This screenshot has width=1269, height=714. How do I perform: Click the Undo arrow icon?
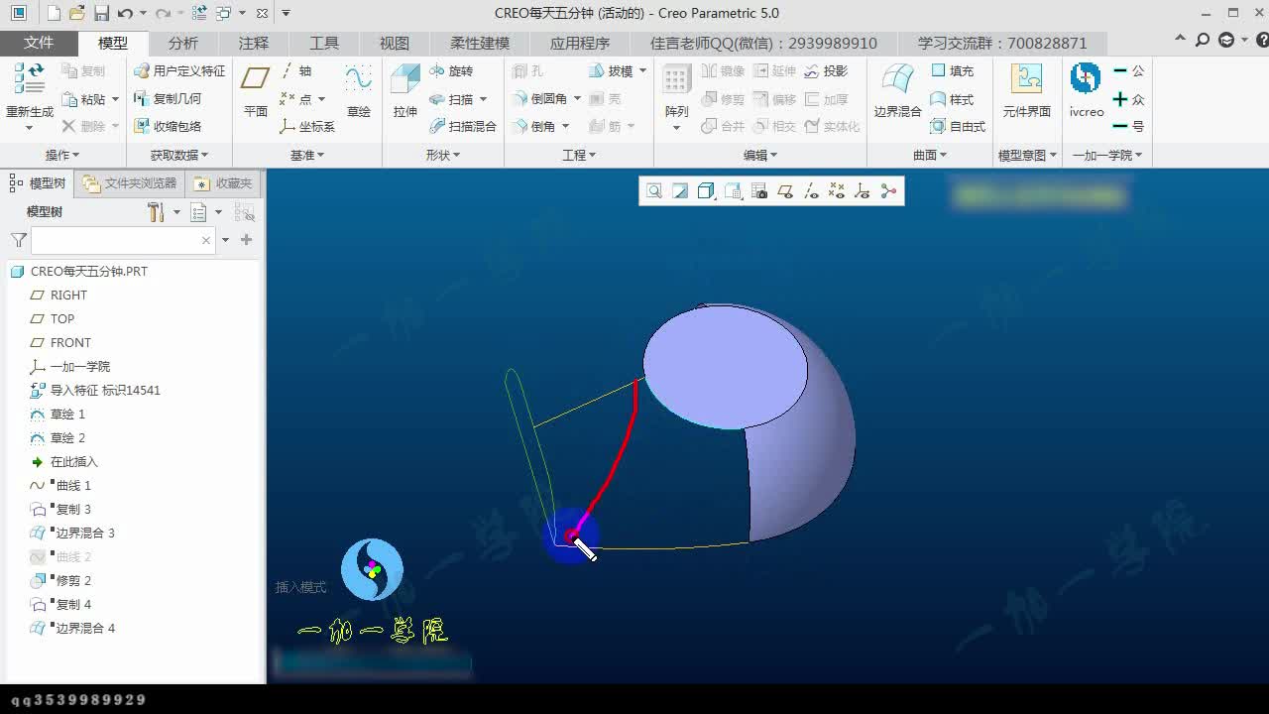coord(125,13)
